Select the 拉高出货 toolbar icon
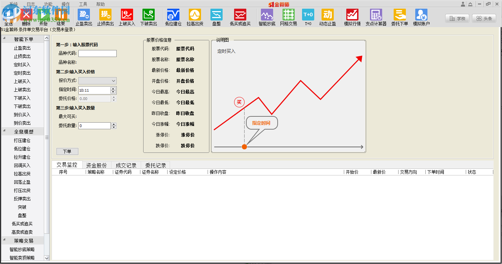This screenshot has width=502, height=264. coord(195,17)
